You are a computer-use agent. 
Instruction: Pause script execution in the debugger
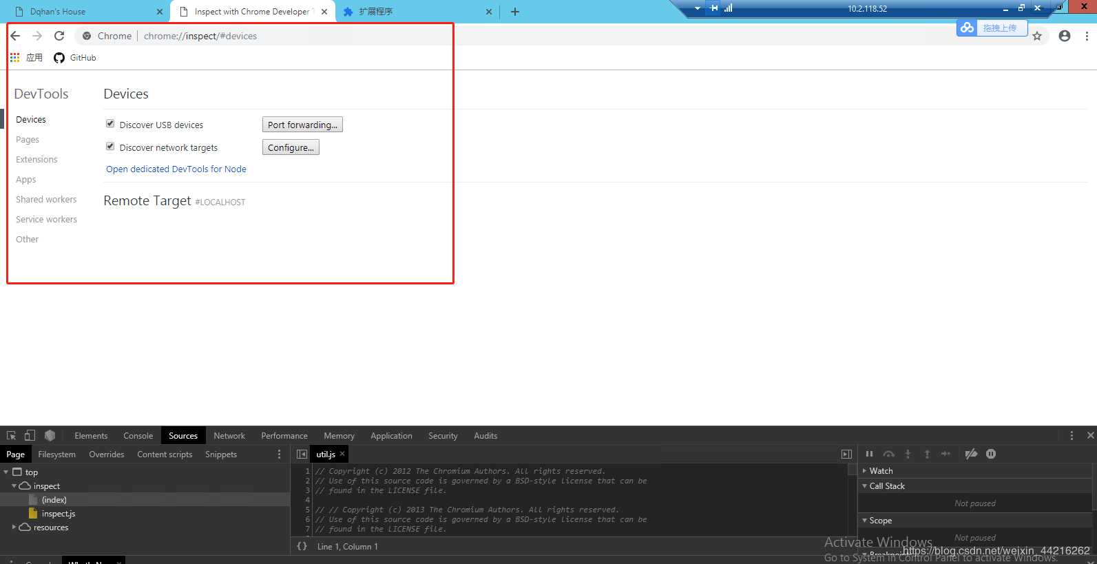869,454
